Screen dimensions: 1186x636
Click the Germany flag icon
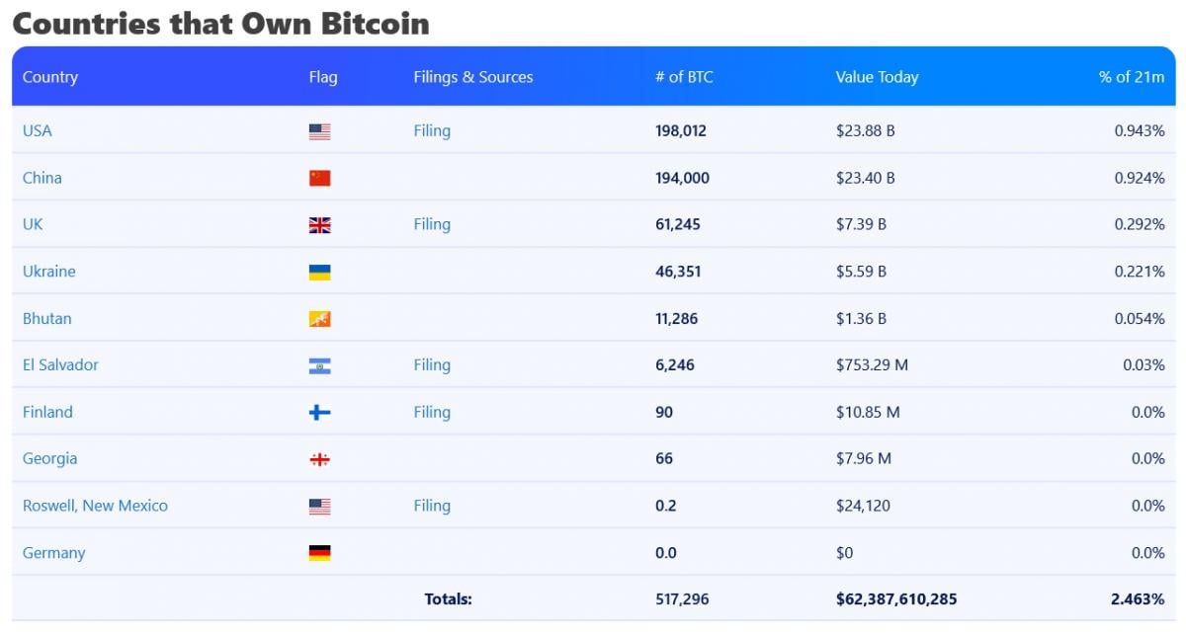[x=319, y=553]
